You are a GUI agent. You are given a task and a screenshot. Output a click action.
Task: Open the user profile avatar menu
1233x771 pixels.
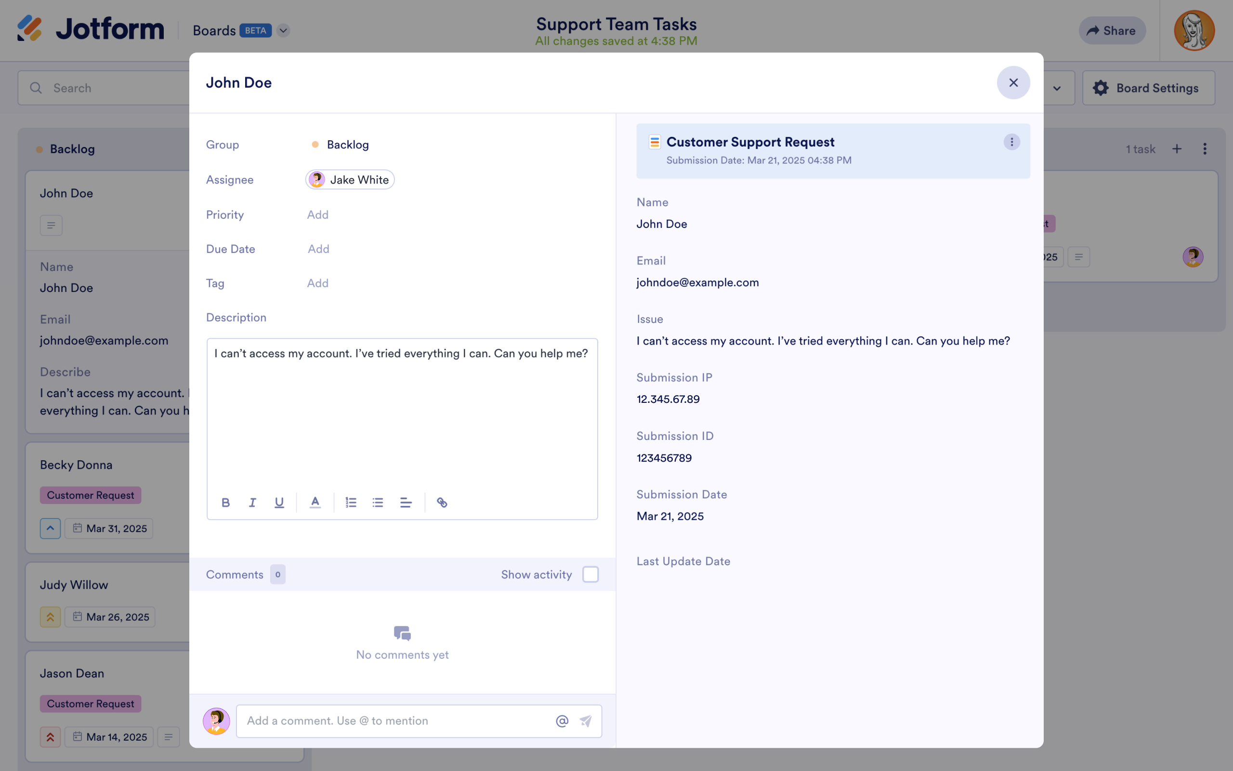tap(1194, 30)
